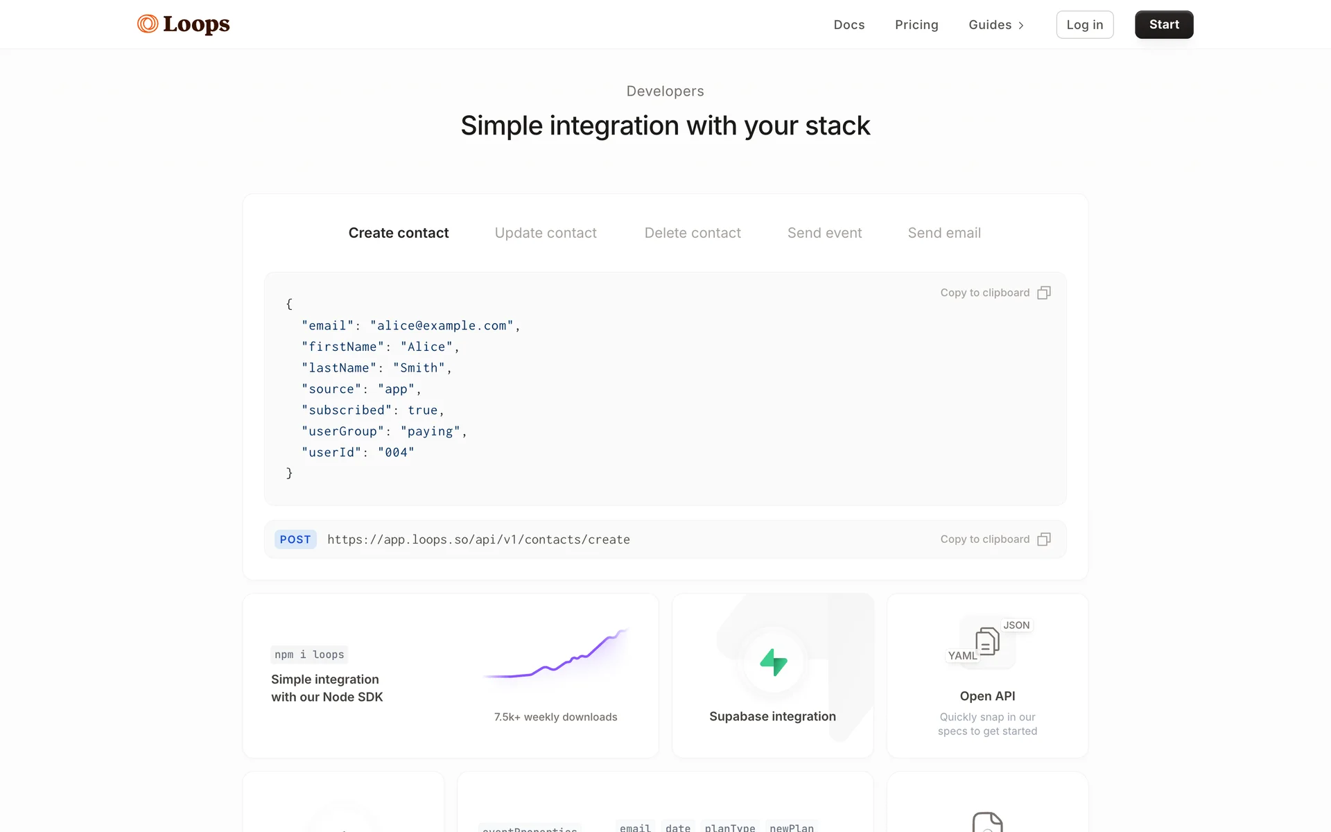Select the Send email tab
Image resolution: width=1331 pixels, height=832 pixels.
click(x=944, y=233)
